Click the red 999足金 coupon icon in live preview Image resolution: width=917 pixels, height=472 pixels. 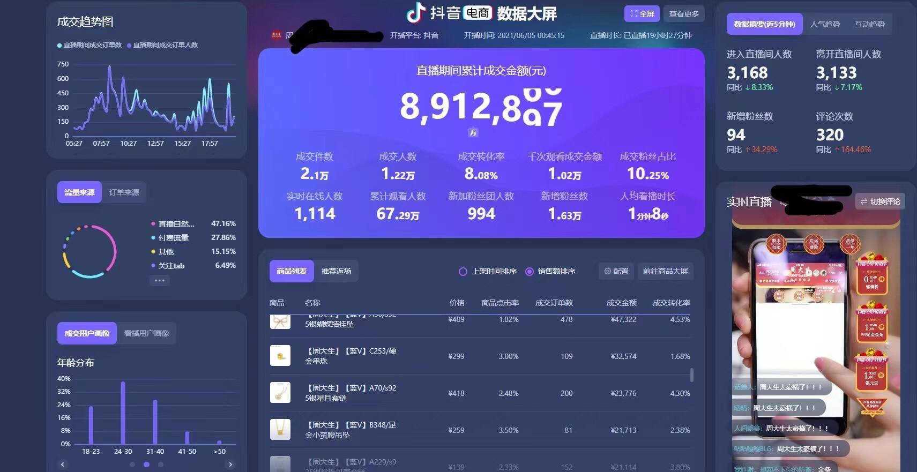(x=872, y=321)
